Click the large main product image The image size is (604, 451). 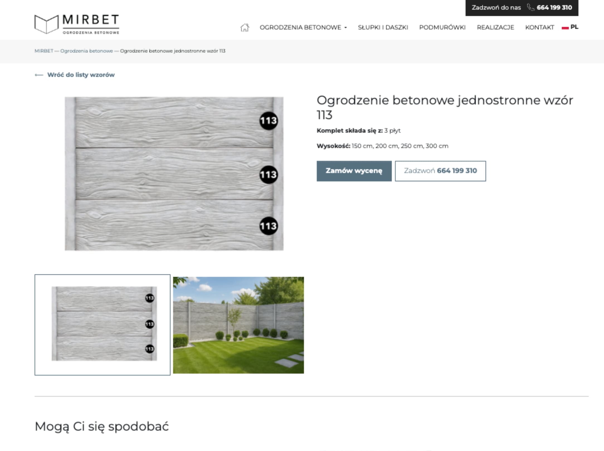pos(174,173)
